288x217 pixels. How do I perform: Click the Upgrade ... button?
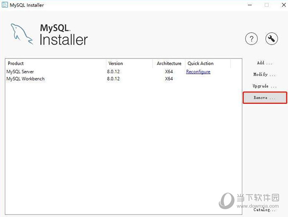(264, 86)
